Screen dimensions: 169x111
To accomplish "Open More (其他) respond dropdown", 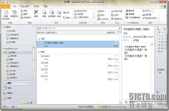I will click(x=67, y=17).
